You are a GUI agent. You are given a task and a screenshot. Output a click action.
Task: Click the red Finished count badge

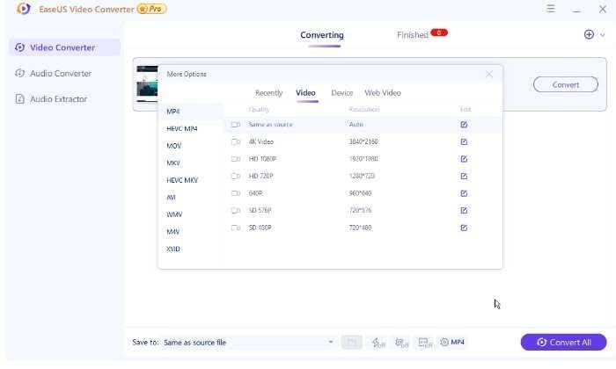[439, 33]
